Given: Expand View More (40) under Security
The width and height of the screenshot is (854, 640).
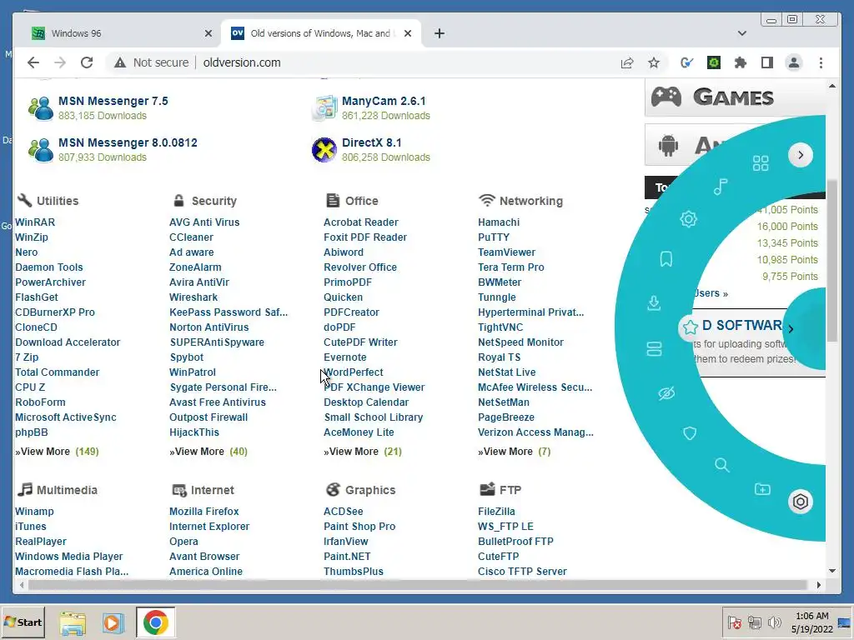Looking at the screenshot, I should (x=208, y=451).
